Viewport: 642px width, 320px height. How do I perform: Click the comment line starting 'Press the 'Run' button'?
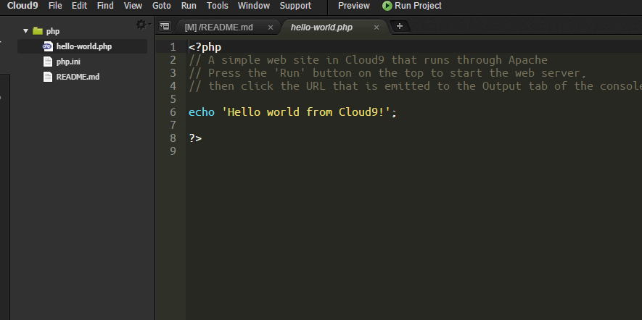pyautogui.click(x=387, y=73)
